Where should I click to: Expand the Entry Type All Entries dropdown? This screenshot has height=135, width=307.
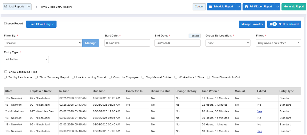point(26,59)
